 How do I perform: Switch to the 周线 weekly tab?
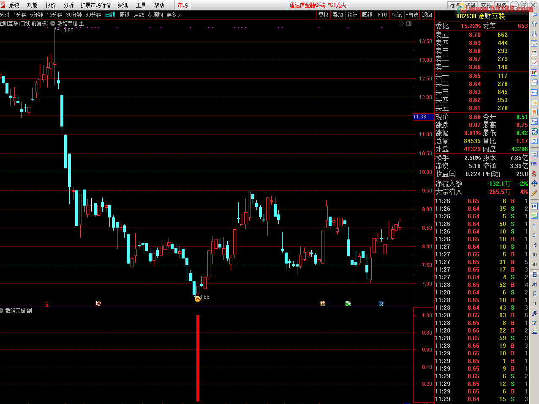coord(125,15)
